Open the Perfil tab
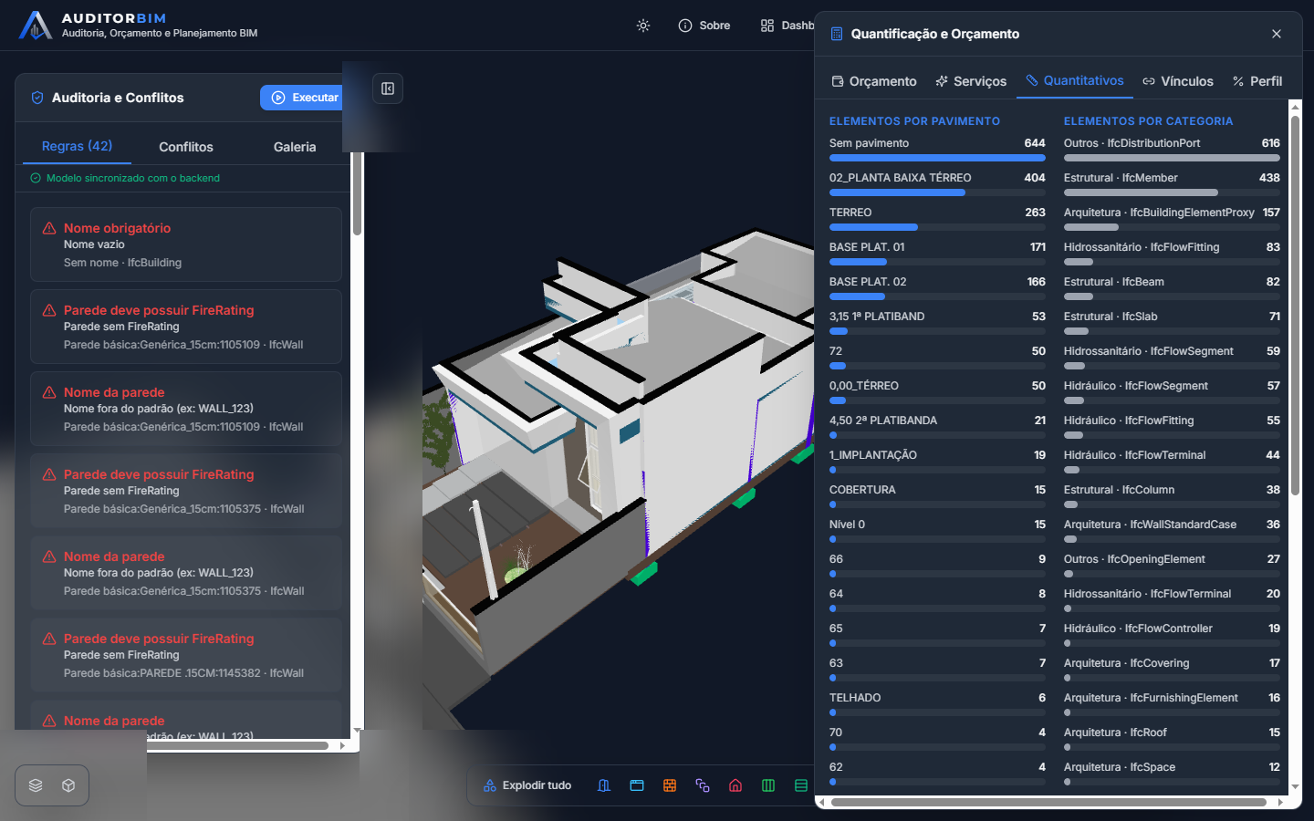 click(1257, 81)
